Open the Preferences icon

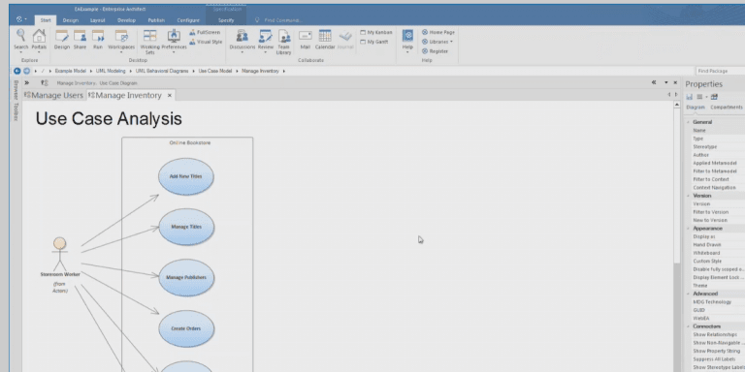(x=174, y=40)
